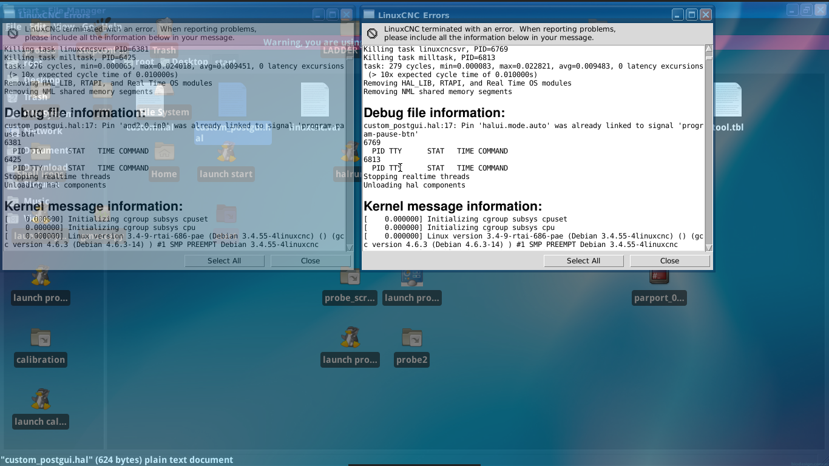Open window menu icon of right LinuxCNC Errors window
829x466 pixels.
click(x=369, y=15)
